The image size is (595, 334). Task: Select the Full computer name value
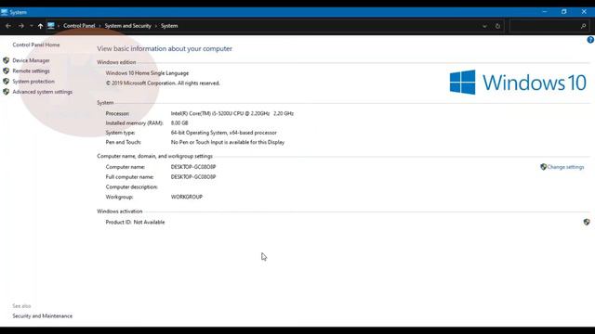click(x=193, y=177)
